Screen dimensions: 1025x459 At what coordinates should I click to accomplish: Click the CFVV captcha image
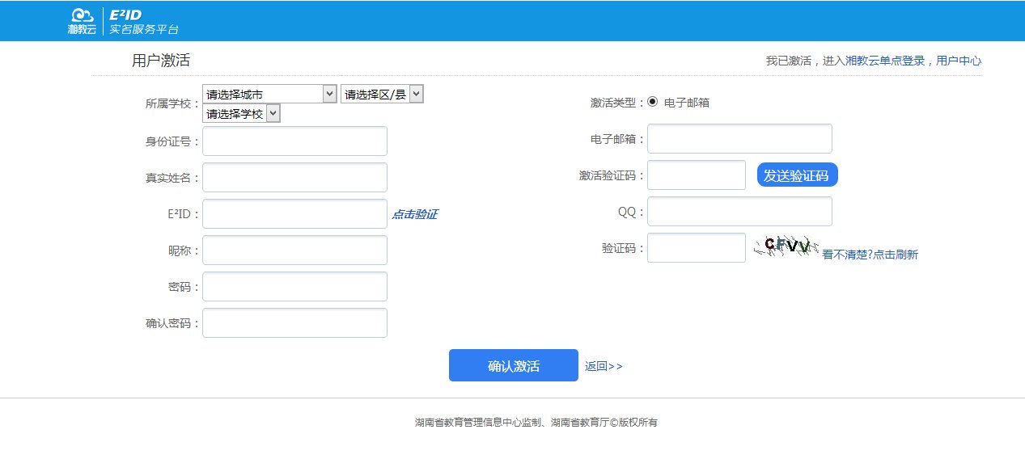click(786, 246)
